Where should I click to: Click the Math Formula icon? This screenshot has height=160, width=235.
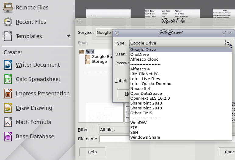(8, 122)
